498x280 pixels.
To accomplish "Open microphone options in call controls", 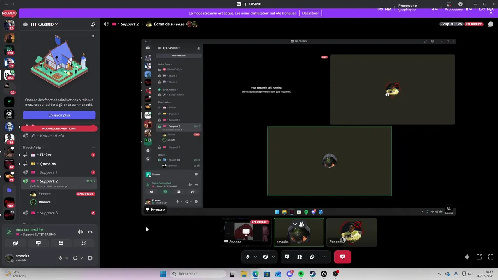I will [256, 257].
